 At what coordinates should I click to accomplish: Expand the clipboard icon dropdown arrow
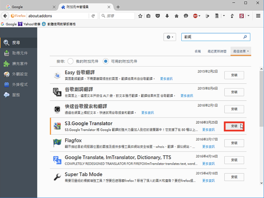click(x=224, y=16)
